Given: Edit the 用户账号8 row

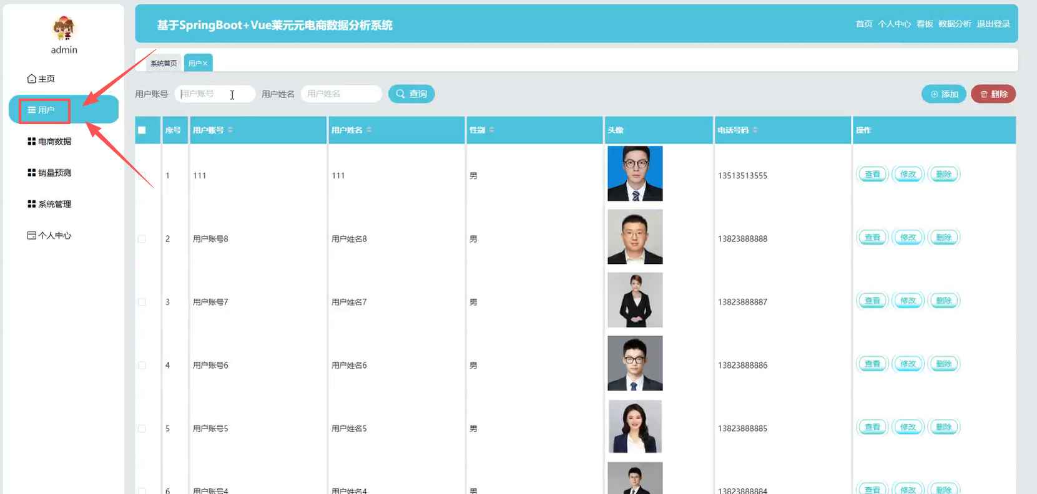Looking at the screenshot, I should 908,238.
